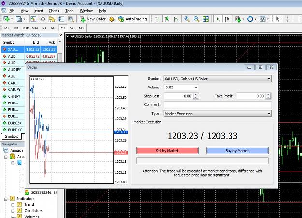This screenshot has height=218, width=302.
Task: Open the order Type dropdown
Action: point(217,114)
